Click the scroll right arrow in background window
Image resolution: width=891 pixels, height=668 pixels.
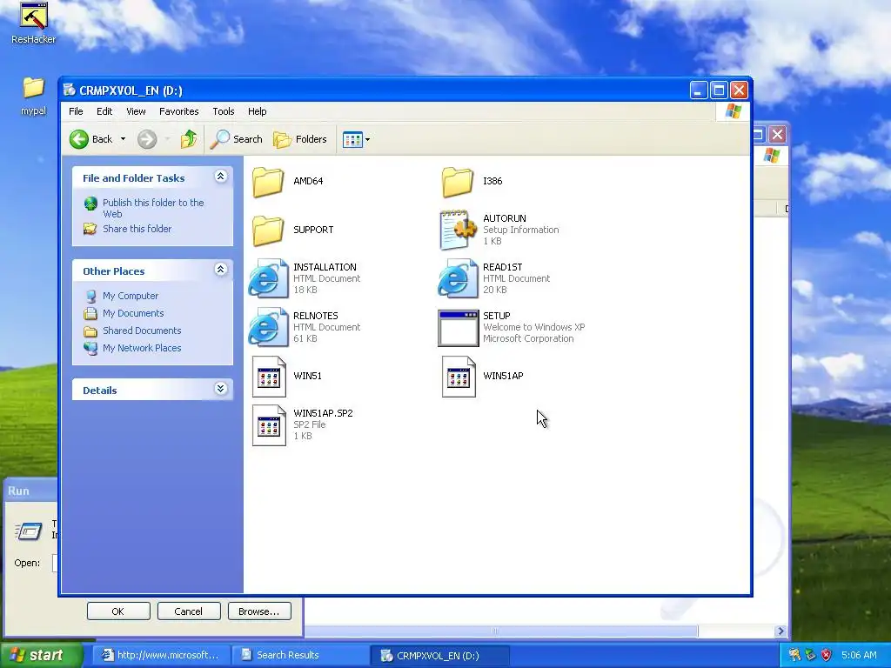(x=780, y=631)
